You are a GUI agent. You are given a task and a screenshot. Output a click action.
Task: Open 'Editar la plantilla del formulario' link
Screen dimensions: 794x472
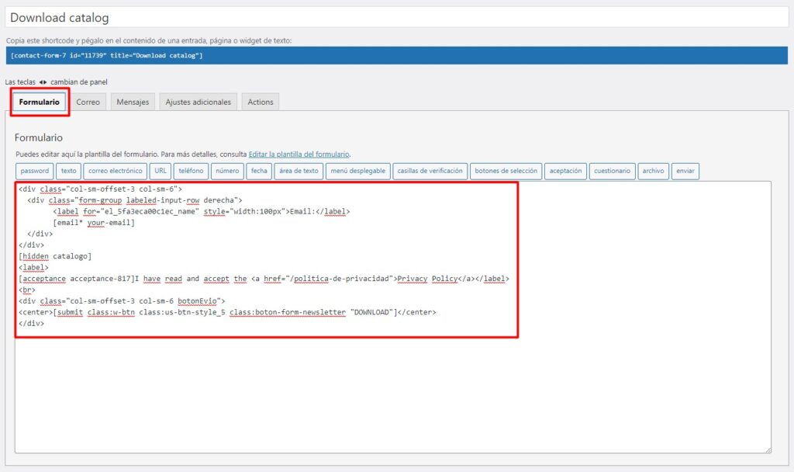pyautogui.click(x=299, y=154)
